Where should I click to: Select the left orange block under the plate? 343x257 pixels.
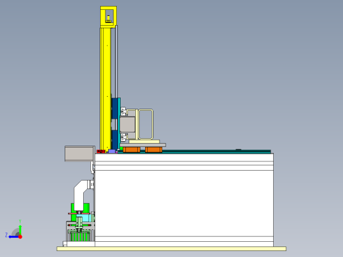(x=131, y=150)
